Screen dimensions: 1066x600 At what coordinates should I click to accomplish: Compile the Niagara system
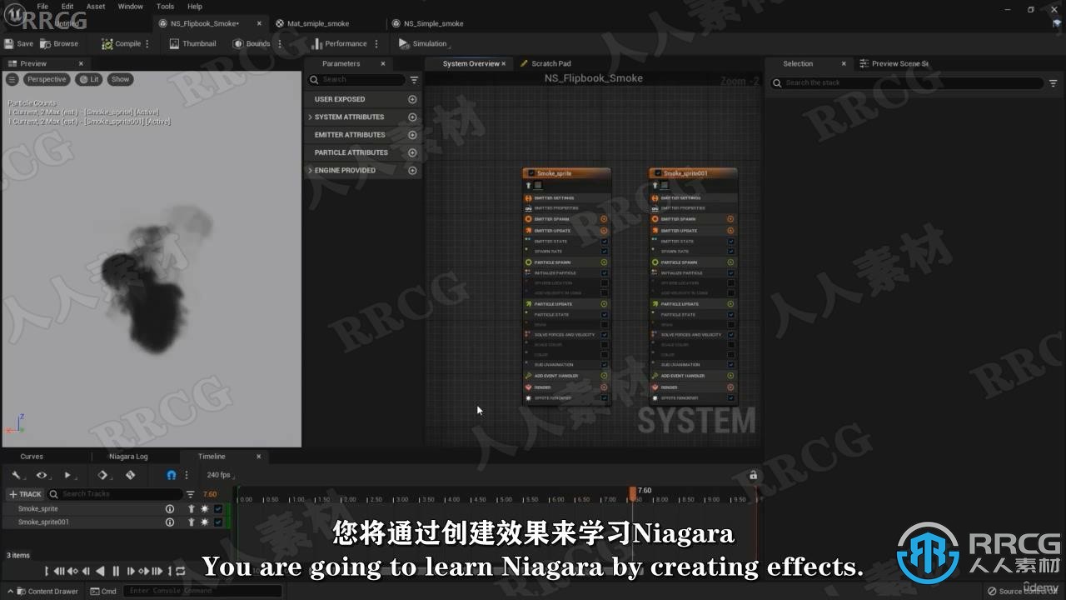point(122,43)
